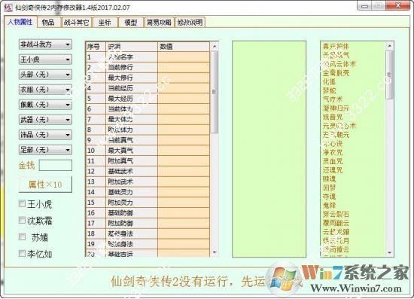Image resolution: width=414 pixels, height=299 pixels.
Task: Select 穿云裂石 in the skill list
Action: [336, 214]
